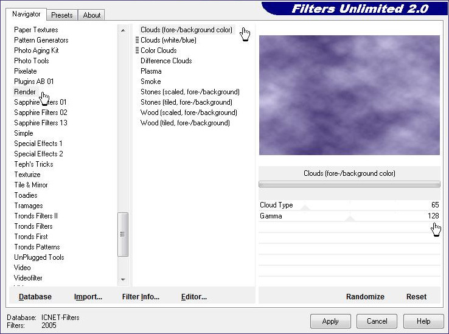The image size is (449, 334).
Task: Choose the Photo Tools category
Action: [x=32, y=61]
